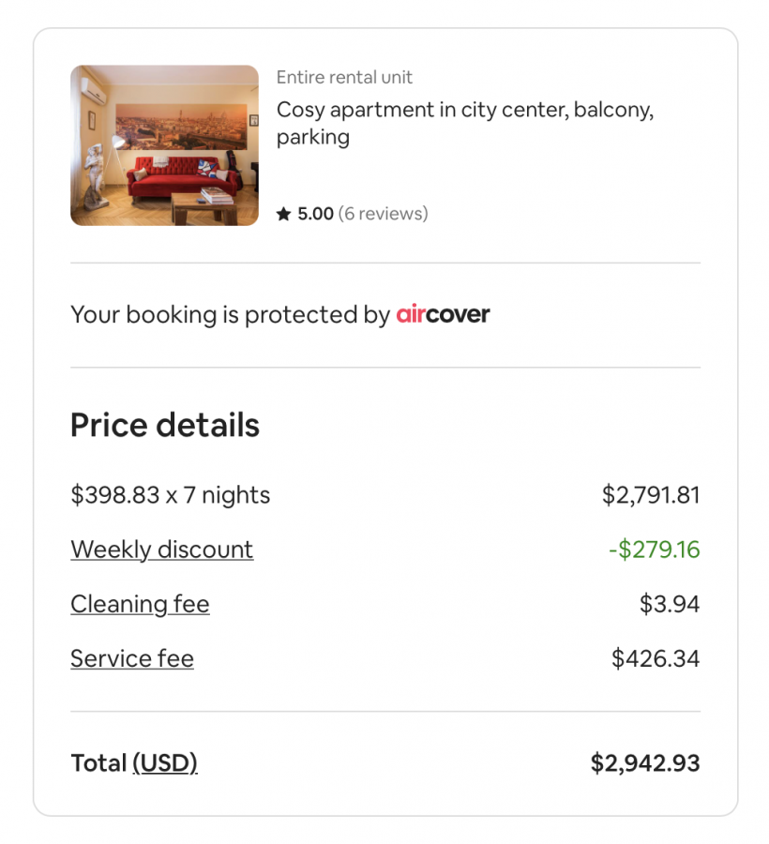Click the bold "Total" label

click(x=98, y=763)
